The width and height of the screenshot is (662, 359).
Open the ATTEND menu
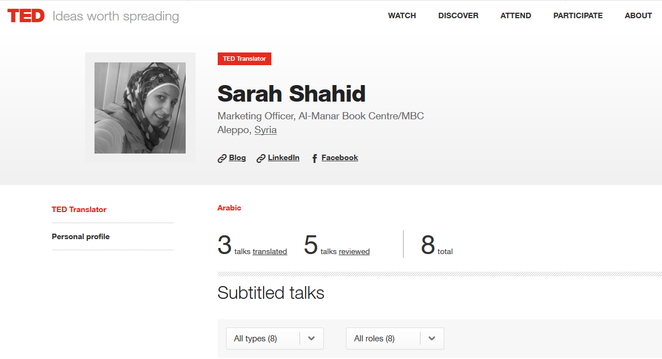click(x=516, y=15)
